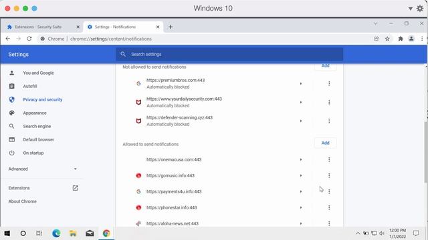Click Chrome icon in taskbar
This screenshot has width=428, height=240.
106,233
